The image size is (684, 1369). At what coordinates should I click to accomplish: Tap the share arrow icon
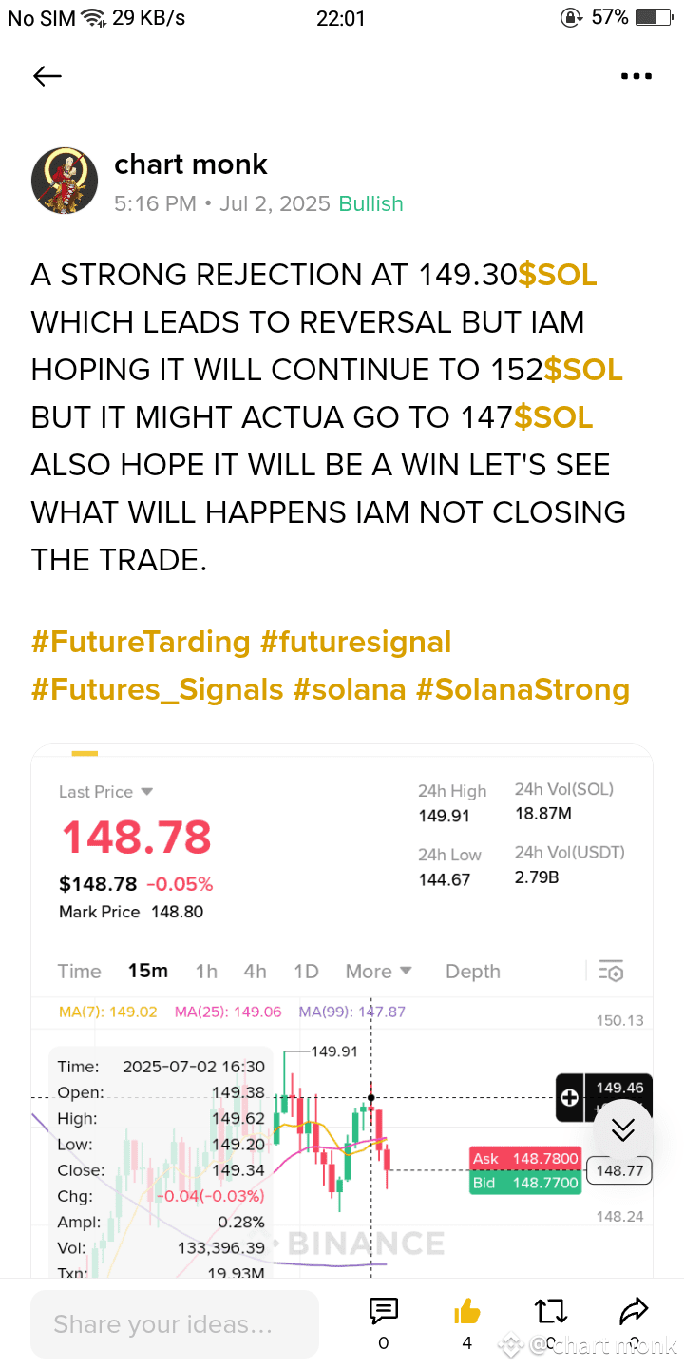[x=634, y=1312]
